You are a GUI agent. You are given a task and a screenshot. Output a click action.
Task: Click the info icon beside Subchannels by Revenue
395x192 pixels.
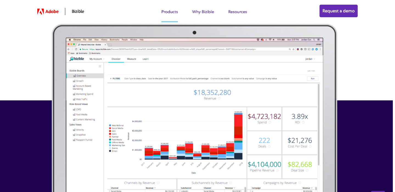click(231, 183)
